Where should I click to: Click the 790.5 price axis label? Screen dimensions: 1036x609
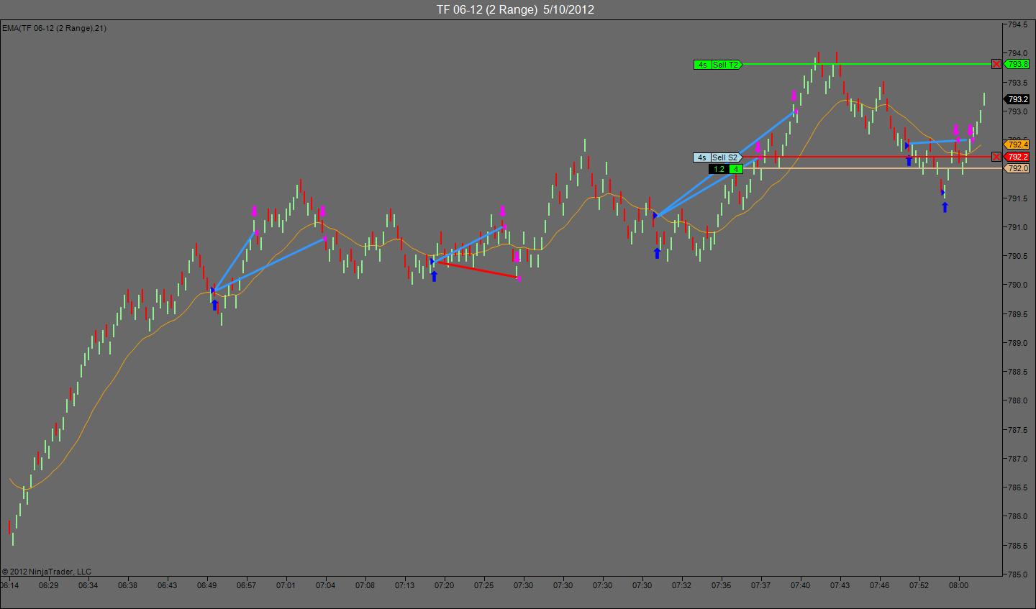tap(1017, 256)
